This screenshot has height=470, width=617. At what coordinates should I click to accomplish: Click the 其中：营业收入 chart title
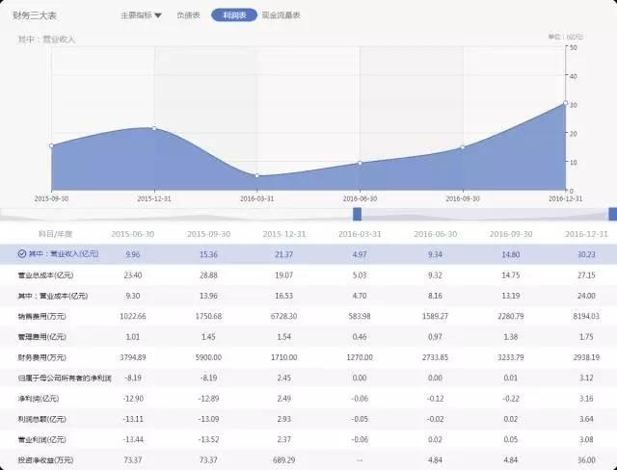46,39
